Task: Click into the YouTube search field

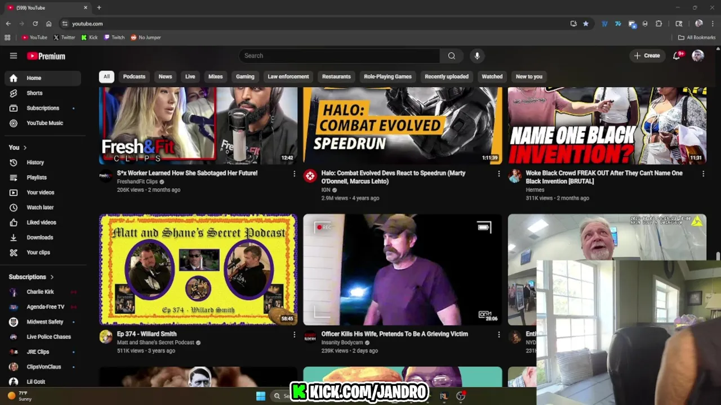Action: 339,56
